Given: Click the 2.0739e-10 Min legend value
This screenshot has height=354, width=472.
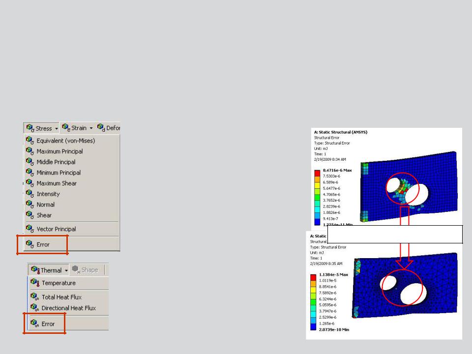Looking at the screenshot, I should click(x=334, y=329).
